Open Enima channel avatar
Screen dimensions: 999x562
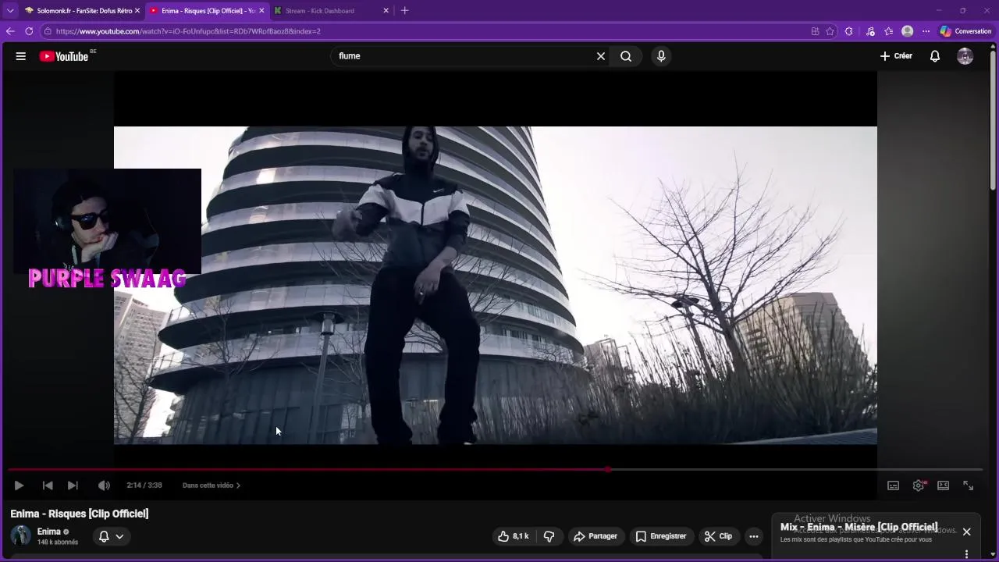20,536
